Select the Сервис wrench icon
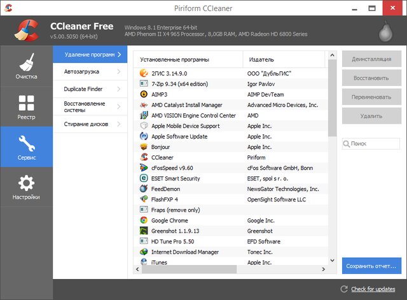The height and width of the screenshot is (300, 407). click(x=27, y=143)
